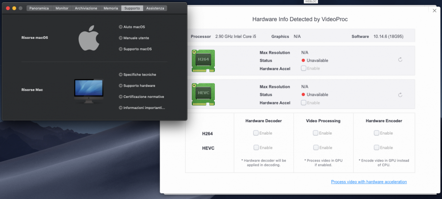Screen dimensions: 442x199
Task: Click the HEVC chip icon
Action: (203, 94)
